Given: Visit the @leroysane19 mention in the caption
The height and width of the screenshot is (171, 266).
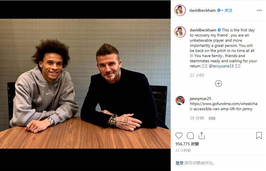Looking at the screenshot, I should (x=221, y=66).
